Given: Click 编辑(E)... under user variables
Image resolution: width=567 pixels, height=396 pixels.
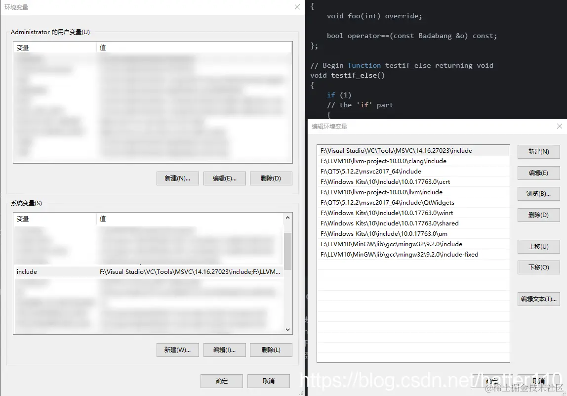Looking at the screenshot, I should [225, 178].
